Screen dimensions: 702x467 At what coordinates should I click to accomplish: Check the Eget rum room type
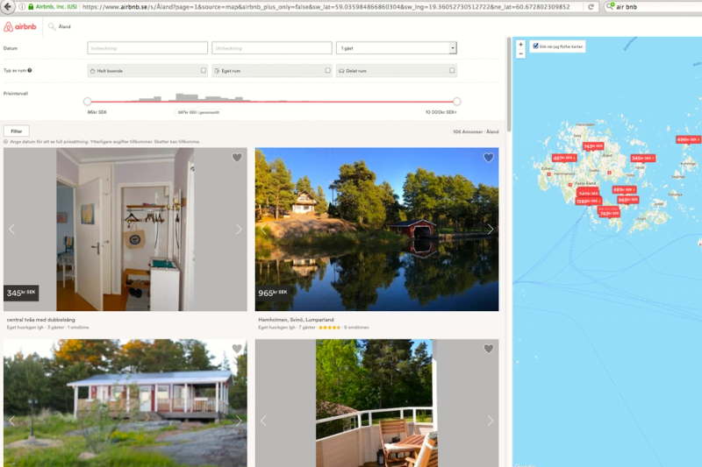(x=328, y=70)
